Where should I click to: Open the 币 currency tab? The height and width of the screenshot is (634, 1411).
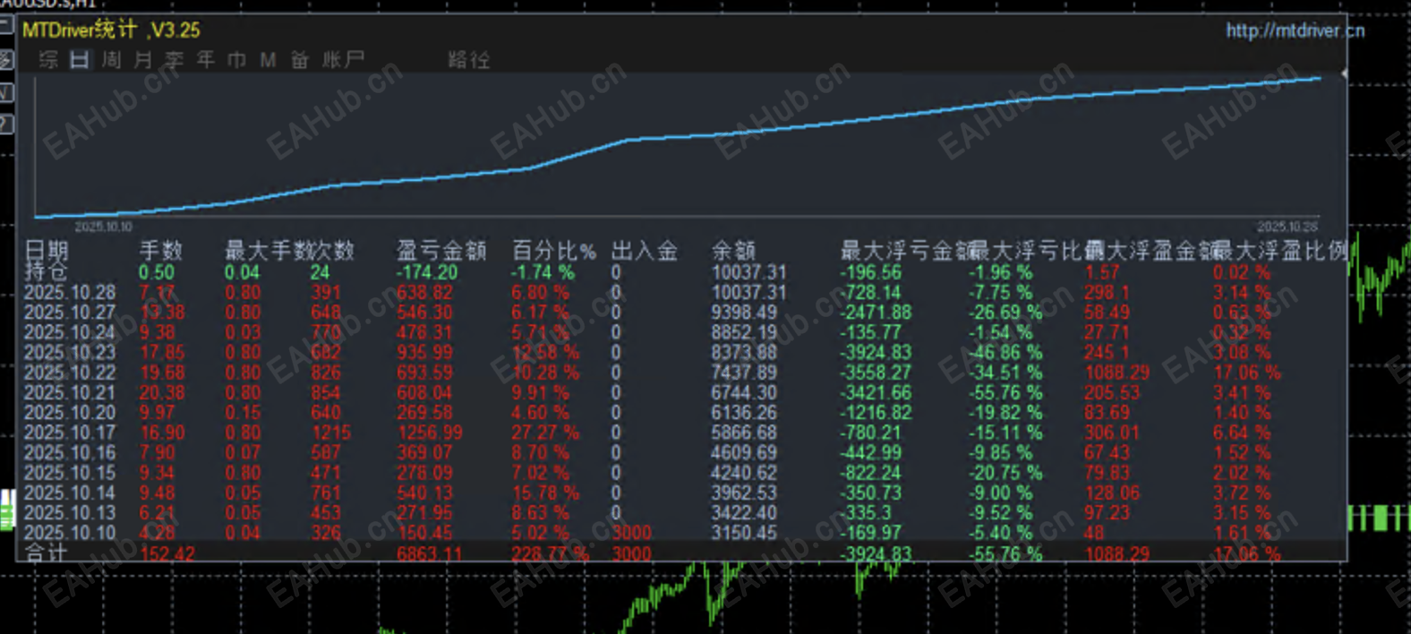coord(236,60)
